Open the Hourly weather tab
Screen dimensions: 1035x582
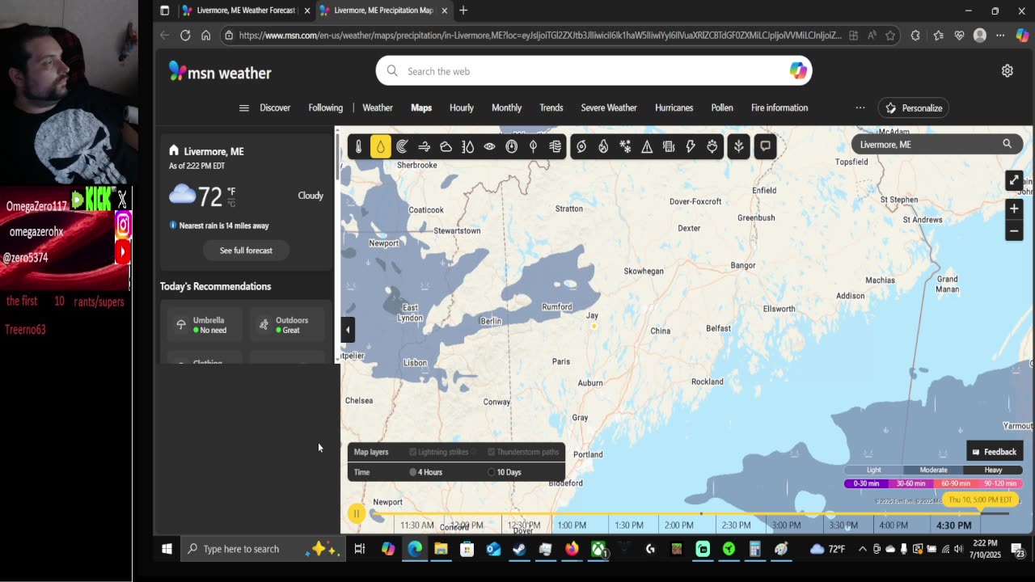tap(462, 108)
